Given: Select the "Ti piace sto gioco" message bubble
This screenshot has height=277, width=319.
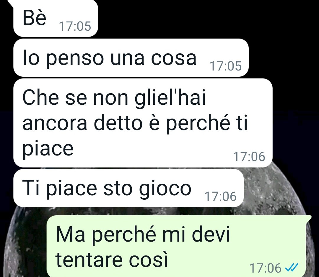Looking at the screenshot, I should (x=128, y=188).
